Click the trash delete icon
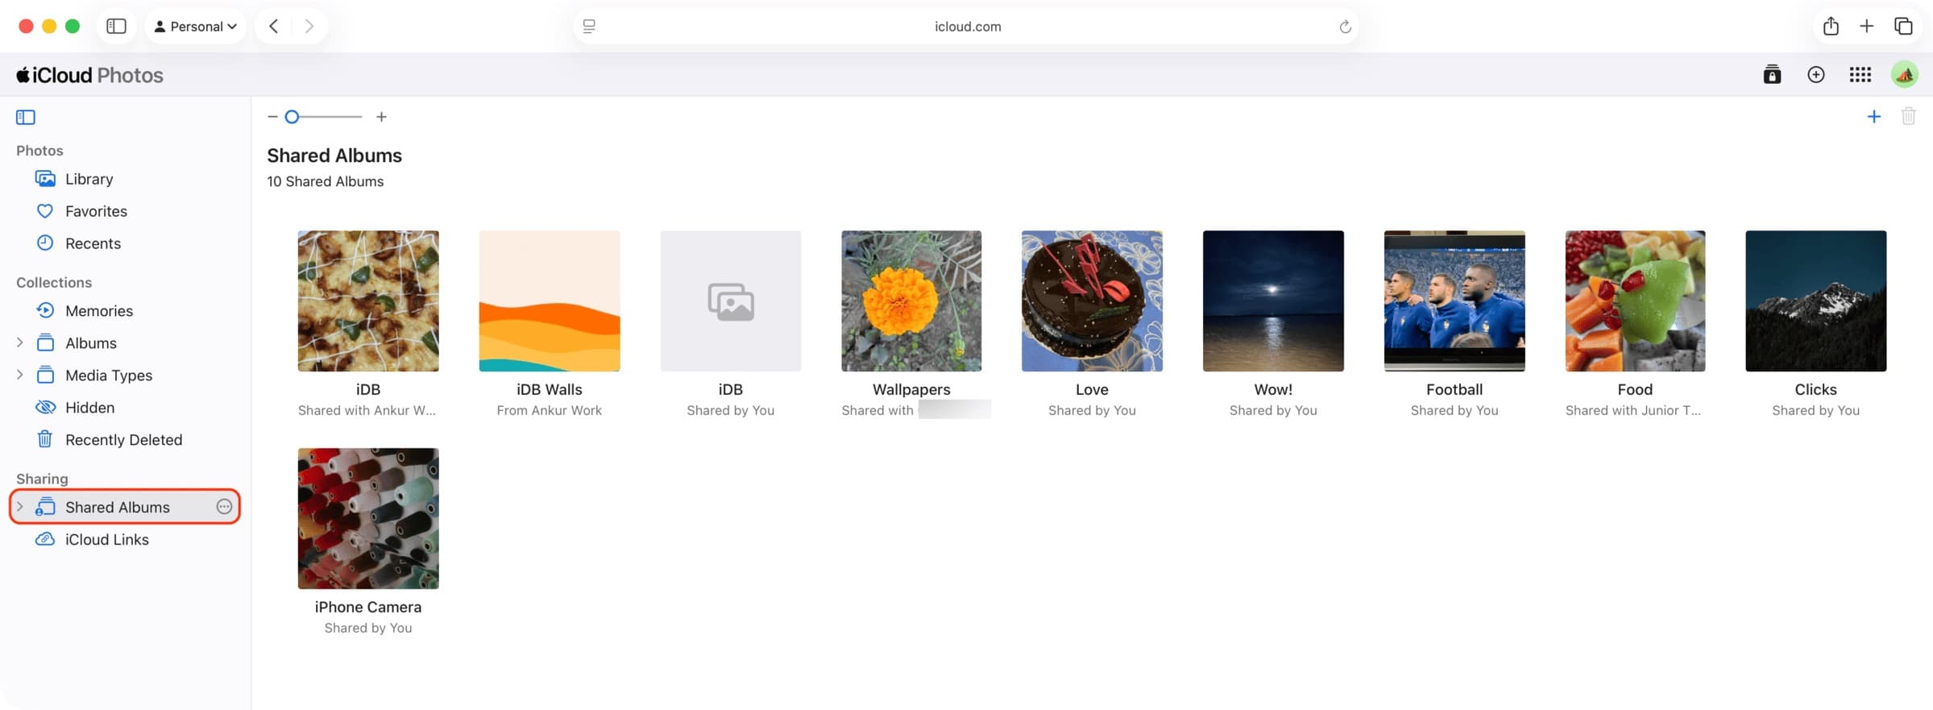 tap(1908, 117)
